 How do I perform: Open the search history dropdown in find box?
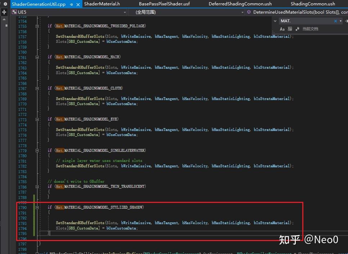[340, 21]
